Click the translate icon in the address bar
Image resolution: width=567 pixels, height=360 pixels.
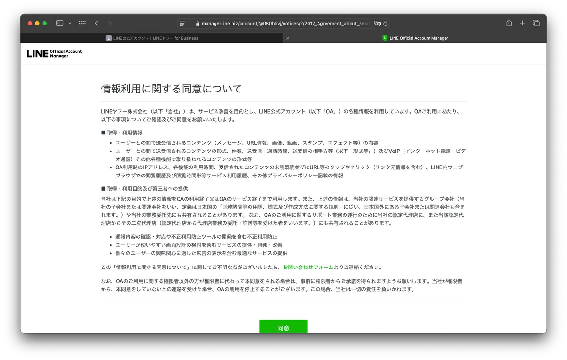(377, 23)
